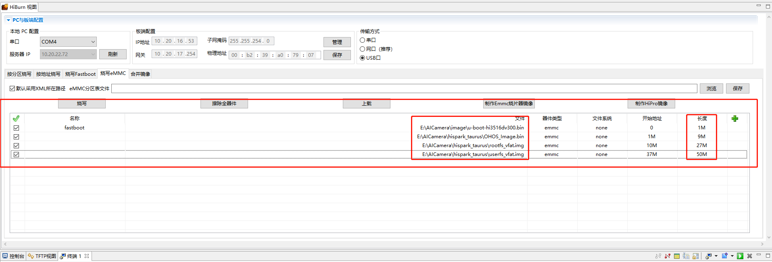This screenshot has width=772, height=262.
Task: Toggle checkbox for userfs_vfat.img row
Action: (x=16, y=154)
